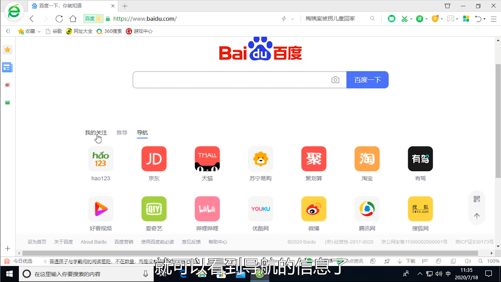Image resolution: width=501 pixels, height=282 pixels.
Task: Open the bilibili 哔哩哔哩 icon
Action: (x=207, y=209)
